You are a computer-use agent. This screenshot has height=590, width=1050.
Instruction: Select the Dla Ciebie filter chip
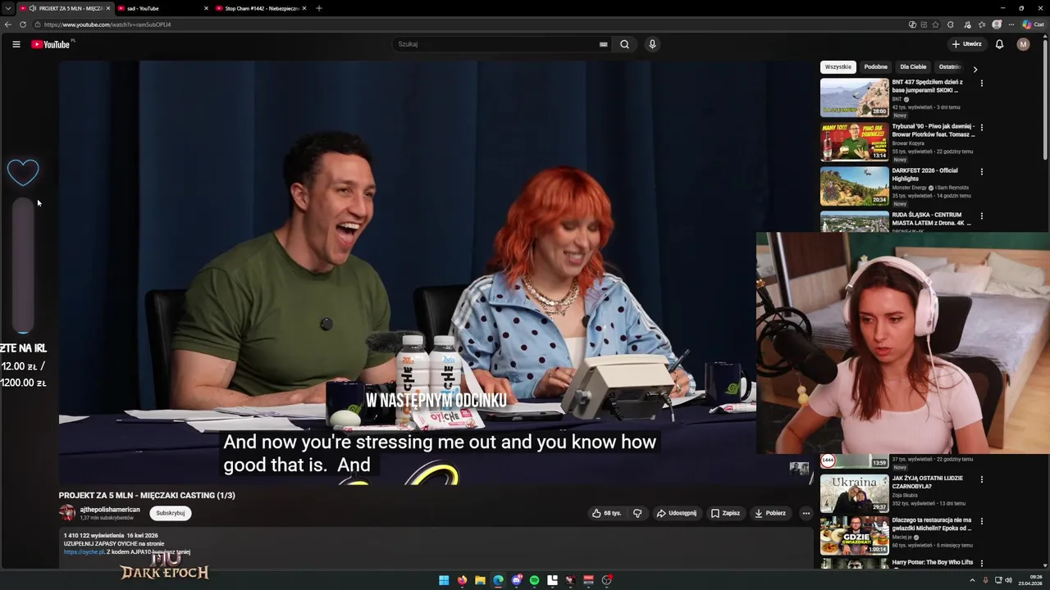point(913,67)
